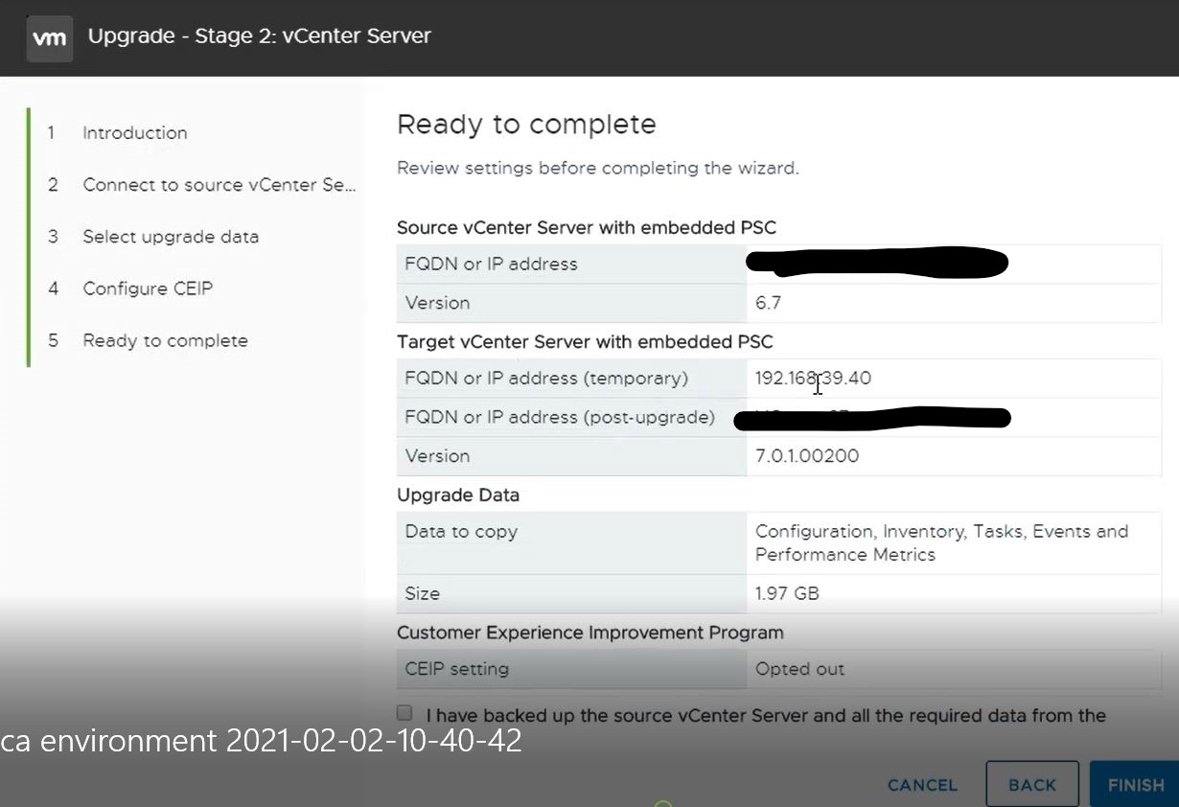Click the Ready to complete heading
Image resolution: width=1179 pixels, height=807 pixels.
(x=526, y=125)
